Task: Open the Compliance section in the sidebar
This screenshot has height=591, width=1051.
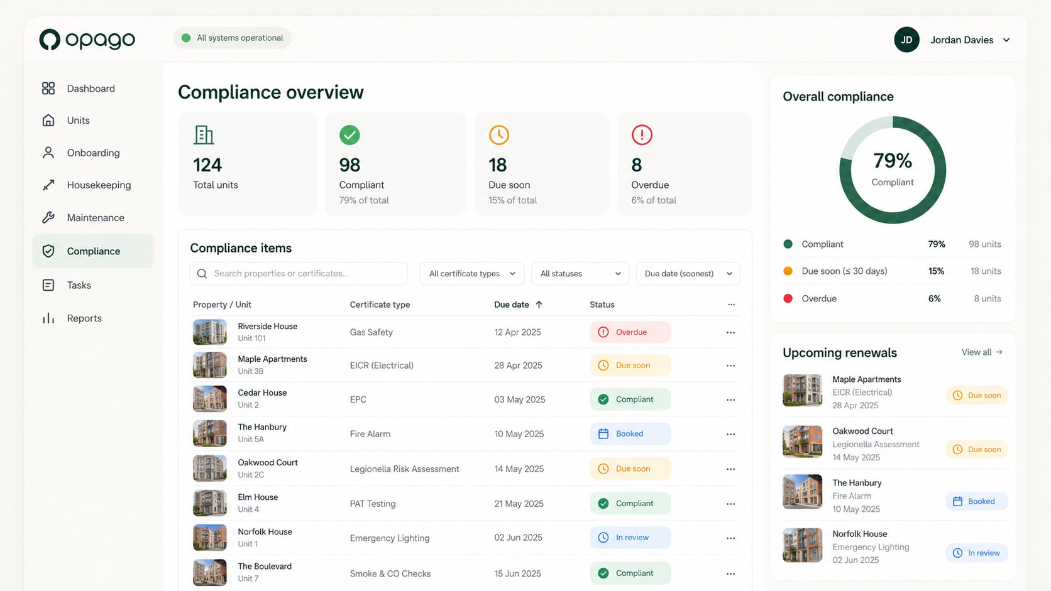Action: click(93, 251)
